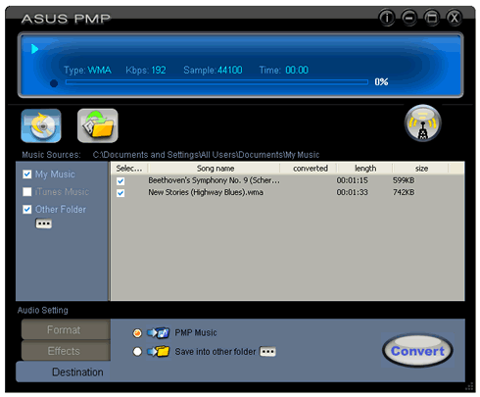
Task: Open the music folder import icon
Action: click(98, 125)
